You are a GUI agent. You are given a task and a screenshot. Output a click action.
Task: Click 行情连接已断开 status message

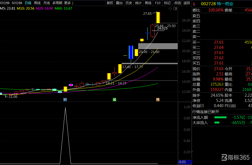point(206,112)
